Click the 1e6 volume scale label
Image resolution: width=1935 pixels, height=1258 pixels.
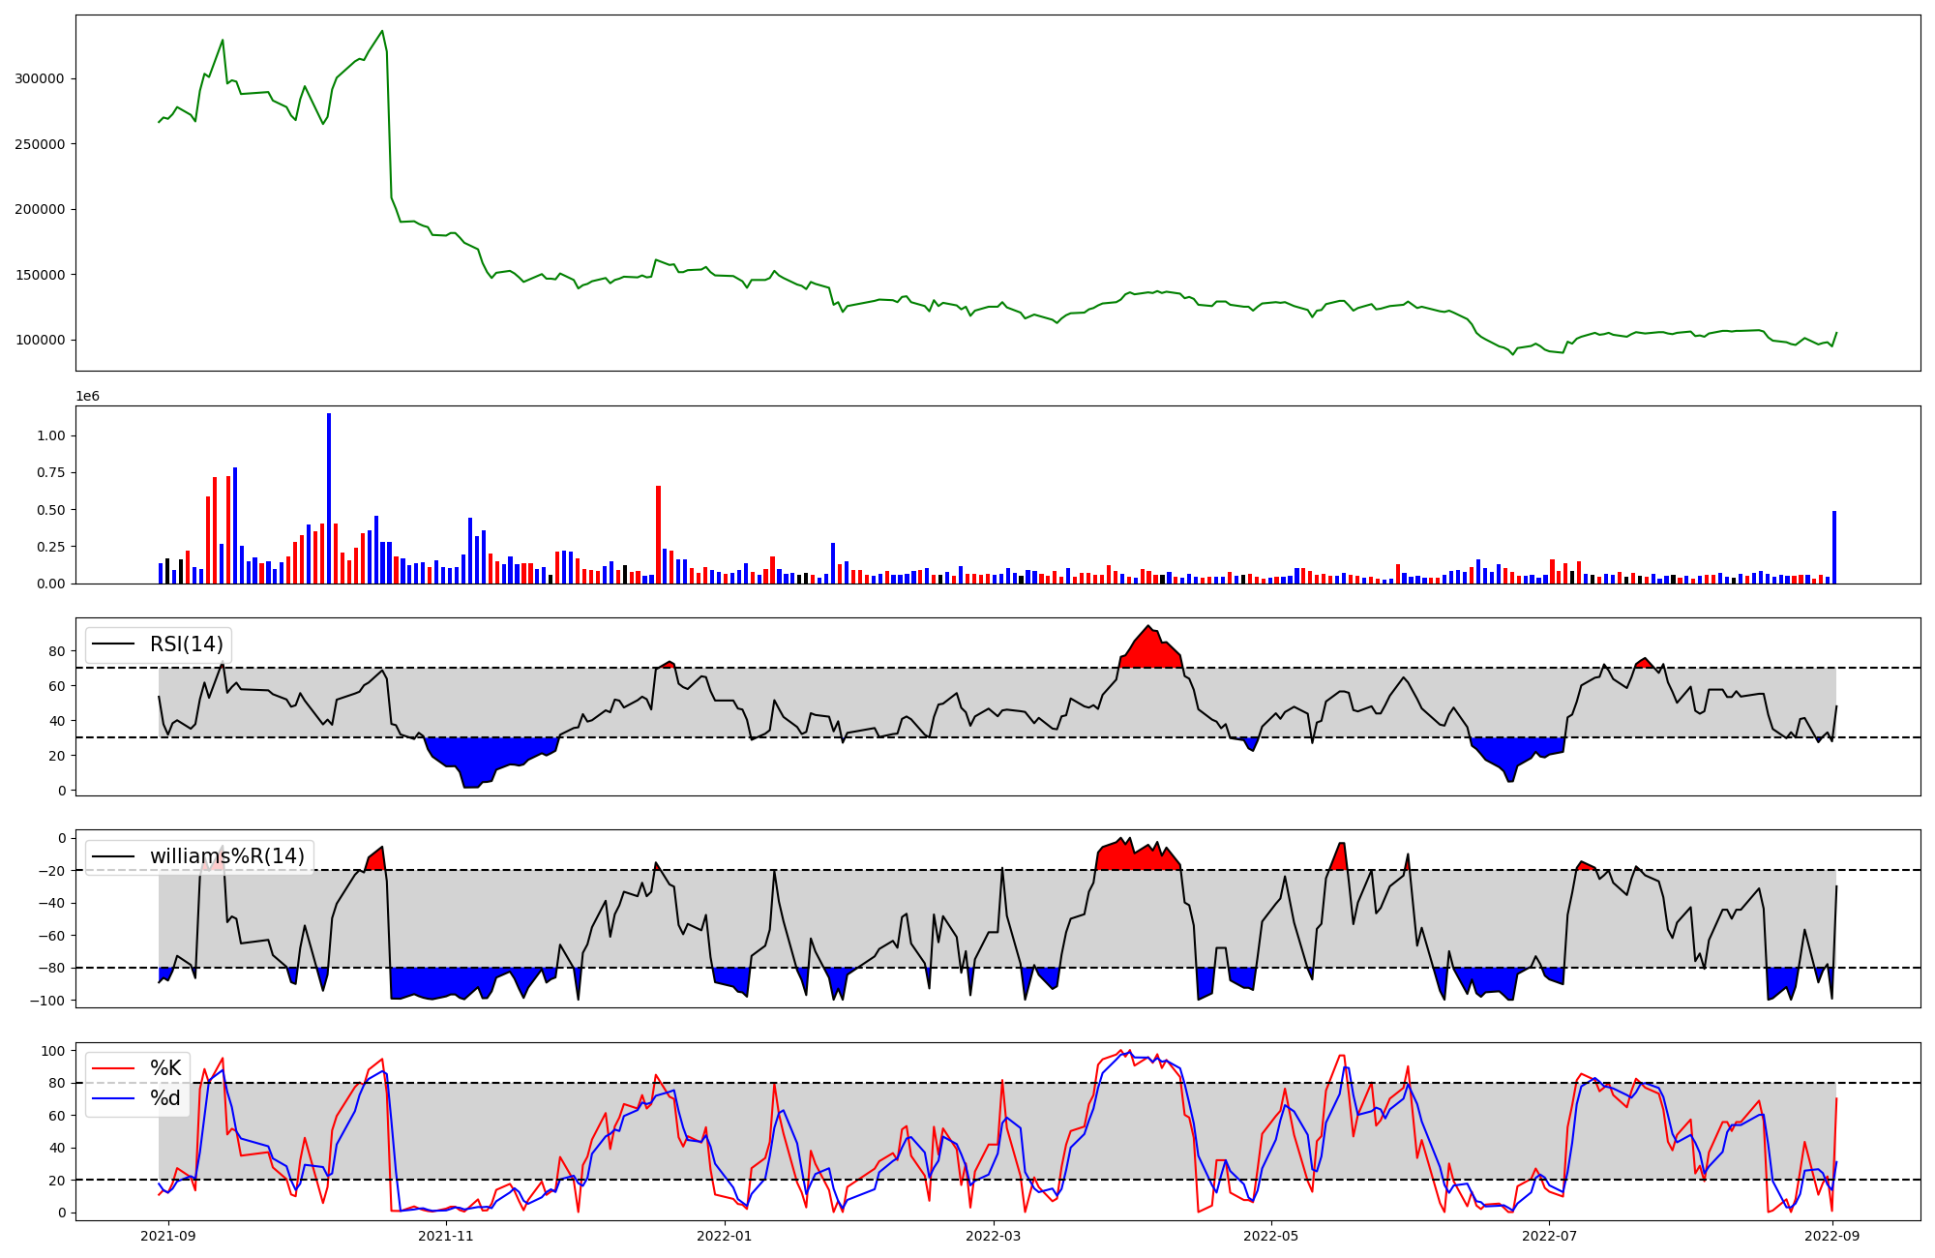[87, 397]
